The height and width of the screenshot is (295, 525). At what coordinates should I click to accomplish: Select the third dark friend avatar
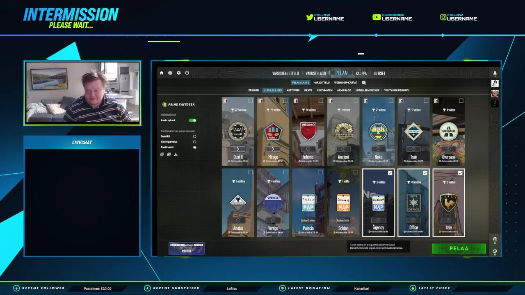point(495,104)
